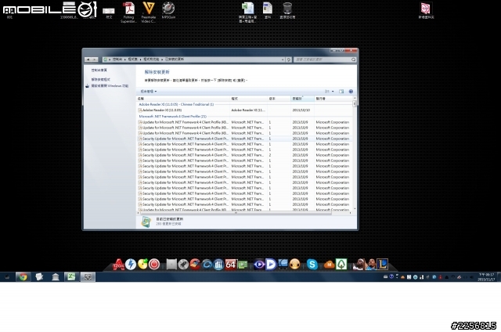Sort by the 名稱 column header
The image size is (501, 332).
pos(183,99)
